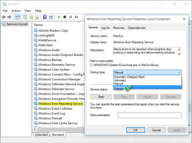Choose Automatic (Delayed Start) startup option
This screenshot has height=143, width=192.
pos(148,77)
